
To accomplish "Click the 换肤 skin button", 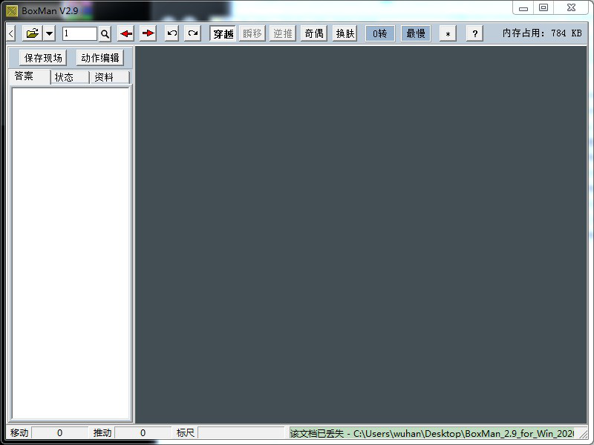I will coord(345,33).
